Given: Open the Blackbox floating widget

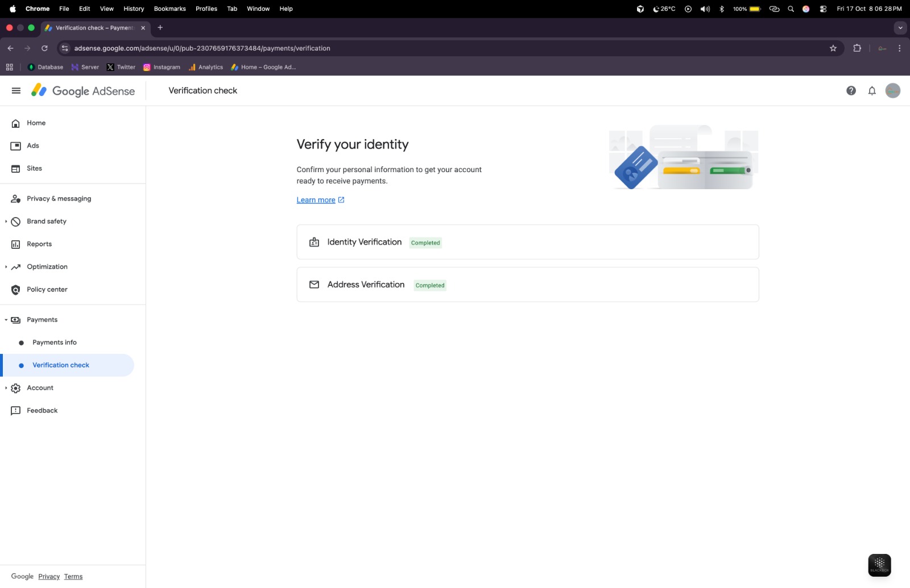Looking at the screenshot, I should (879, 565).
